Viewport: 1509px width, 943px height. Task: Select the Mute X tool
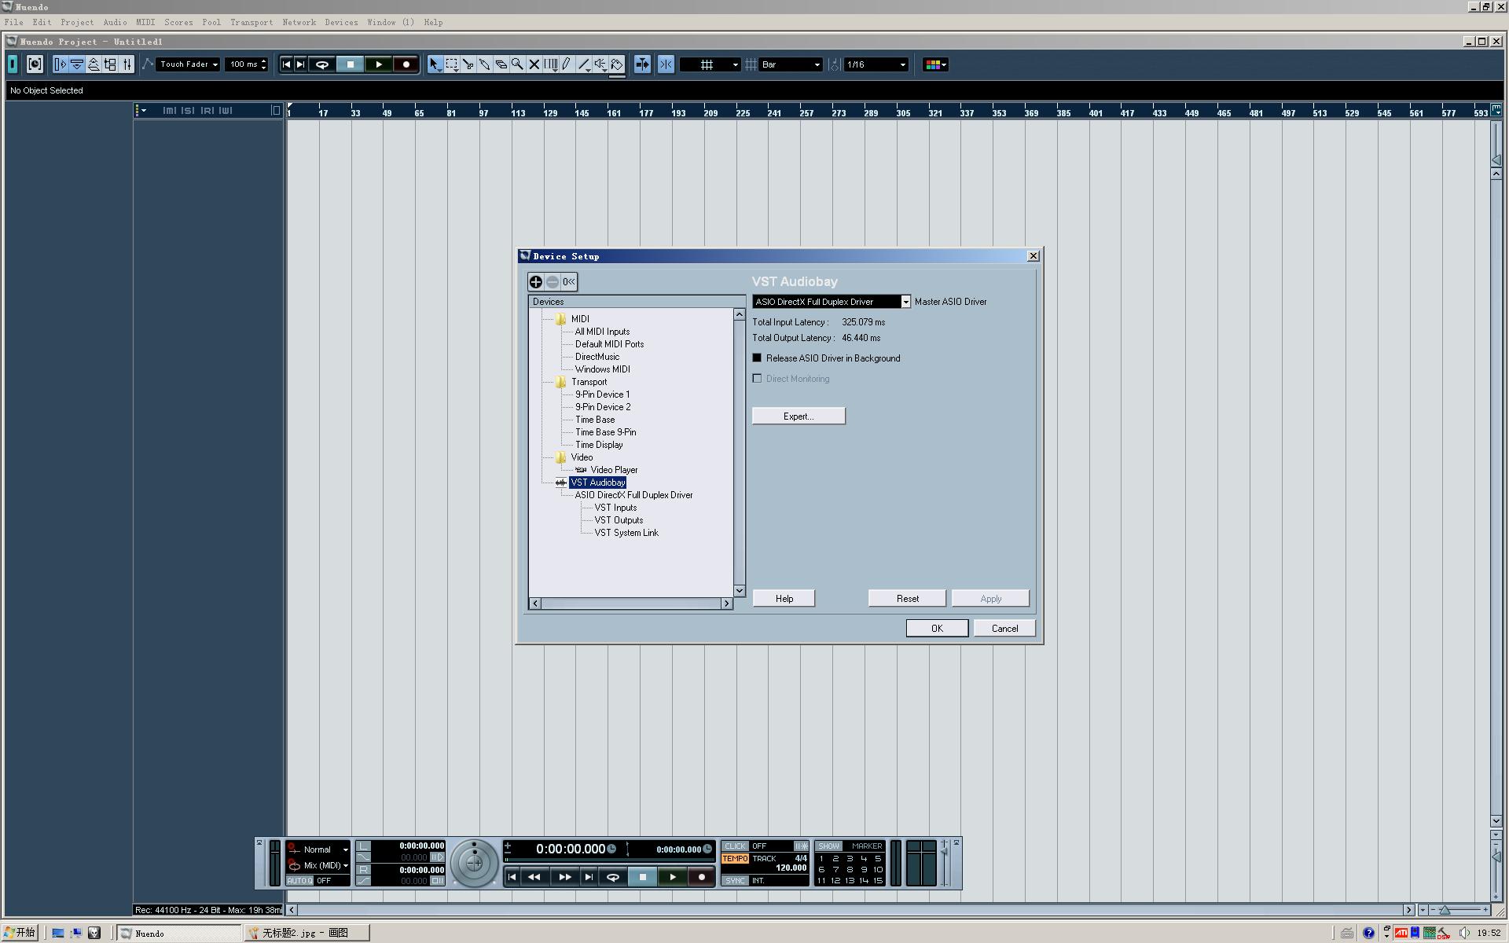pos(534,64)
